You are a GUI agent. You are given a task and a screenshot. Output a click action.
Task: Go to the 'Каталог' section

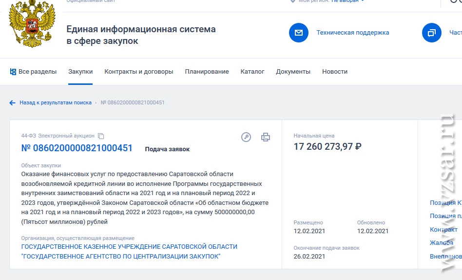coord(252,72)
